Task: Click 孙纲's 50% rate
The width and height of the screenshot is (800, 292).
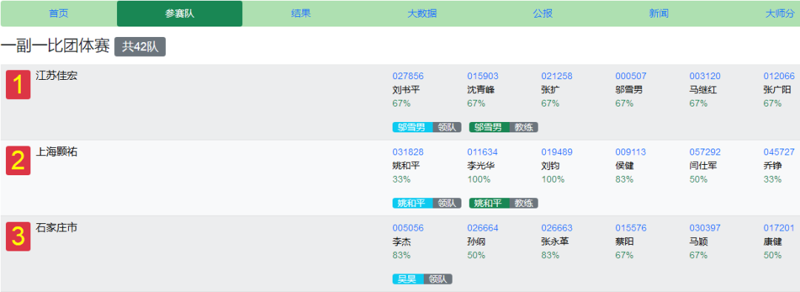Action: (x=476, y=256)
